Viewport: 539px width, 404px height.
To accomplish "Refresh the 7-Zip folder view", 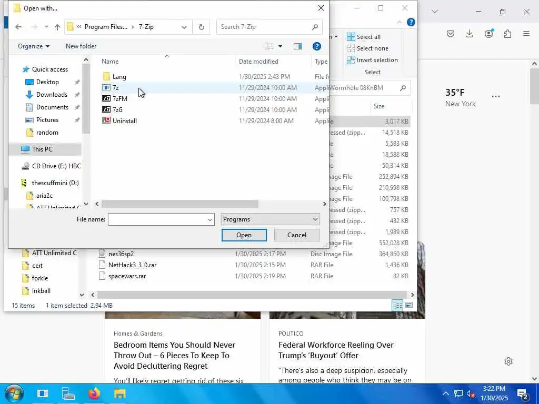I will [x=202, y=27].
